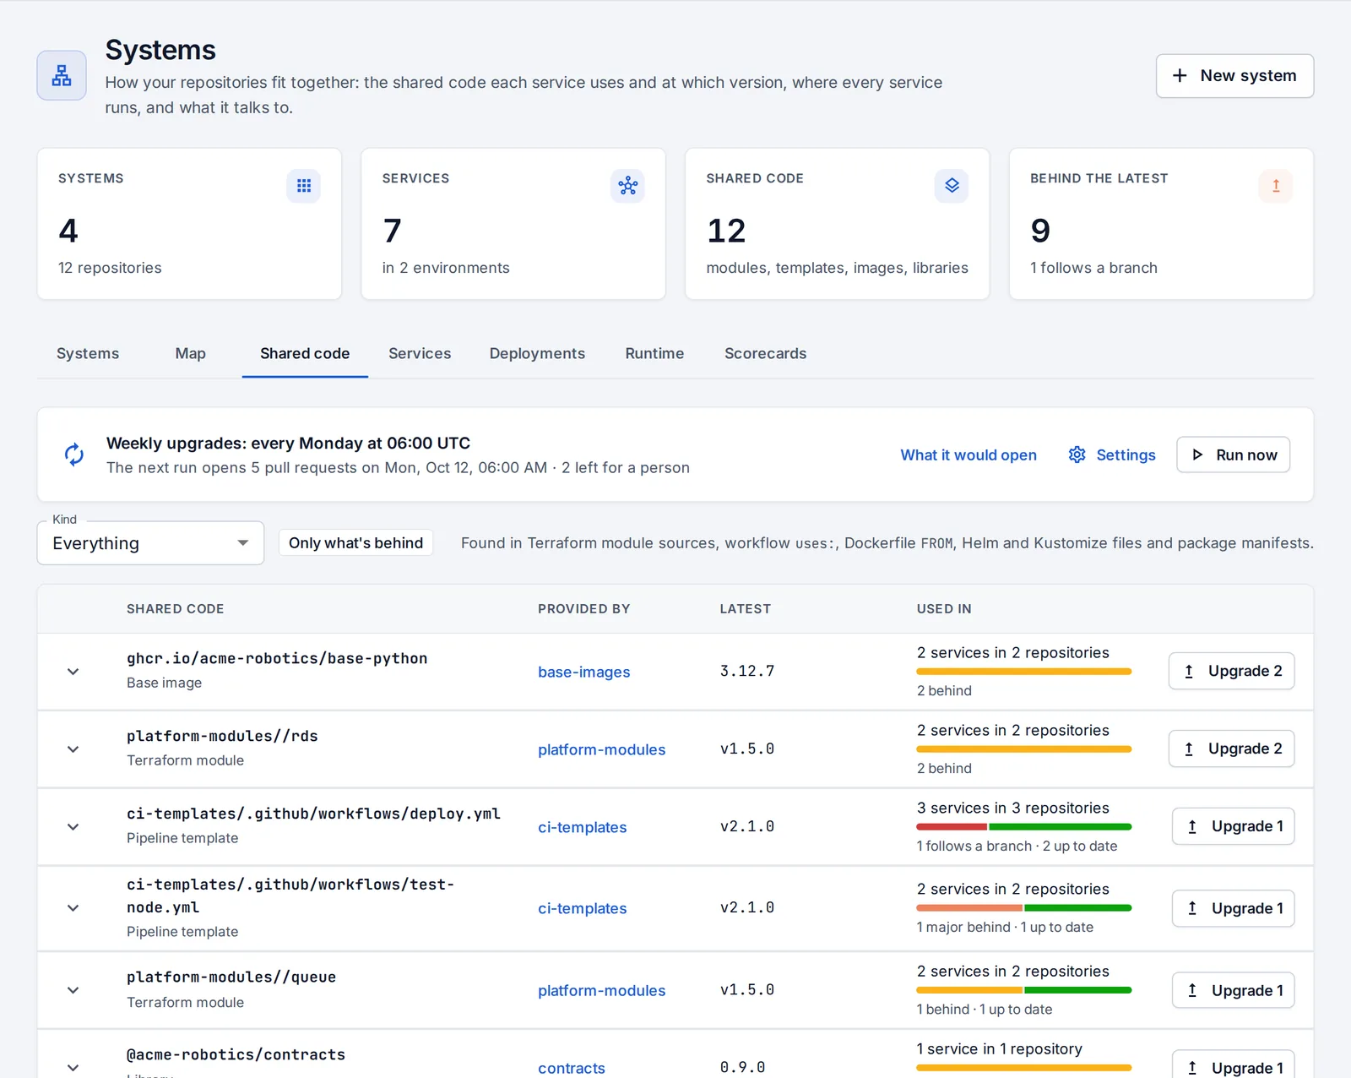
Task: Open the Kind dropdown showing Everything
Action: click(150, 542)
